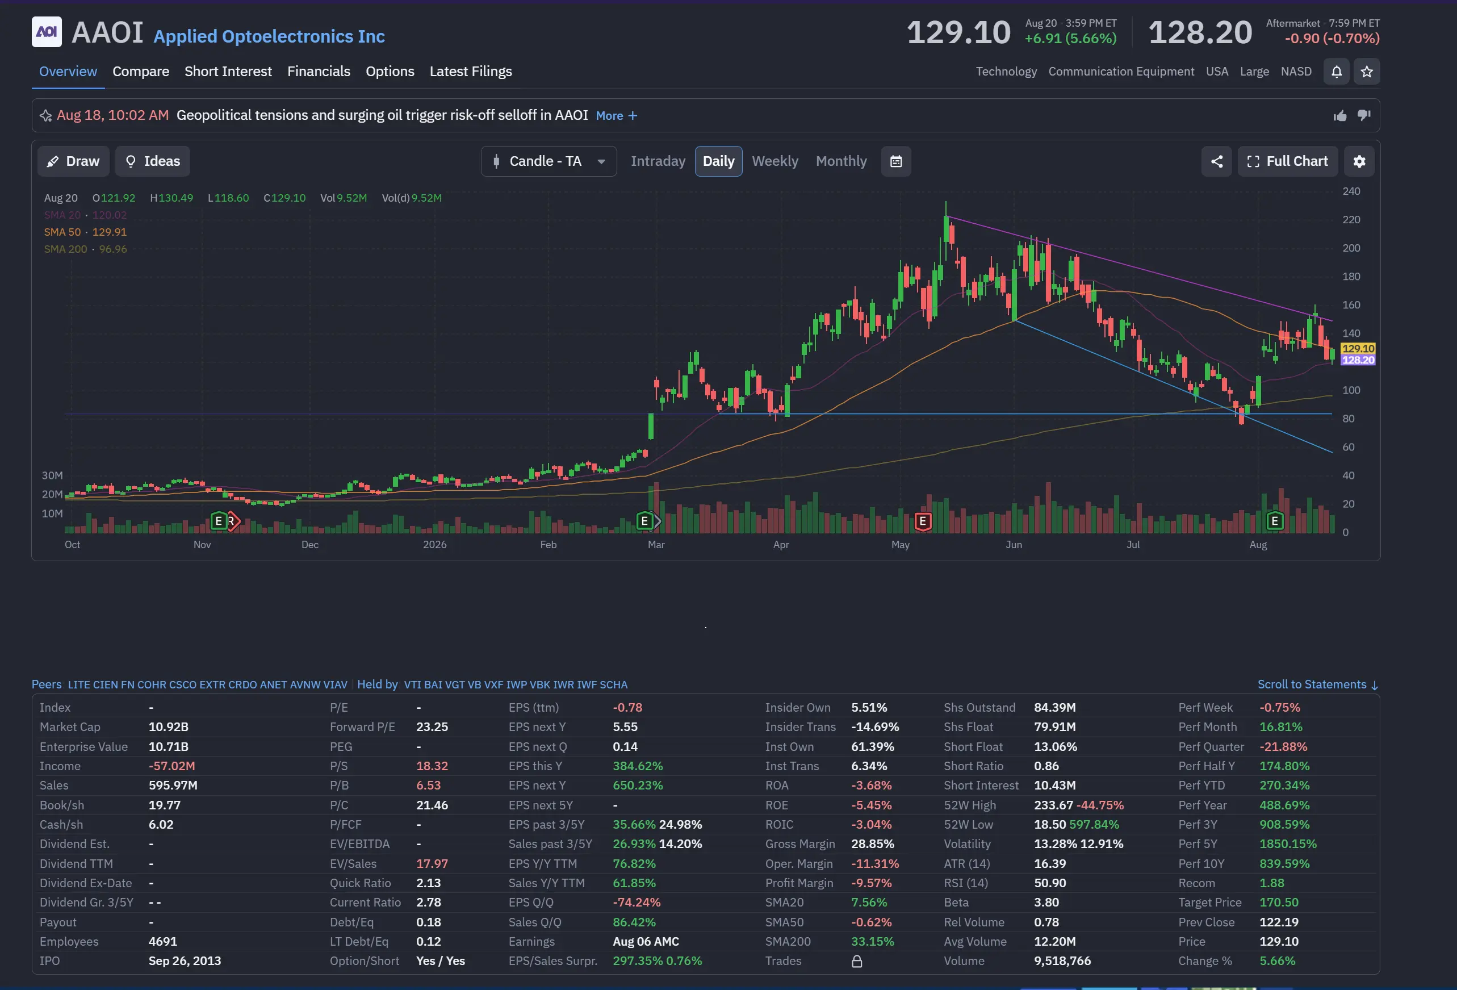Viewport: 1457px width, 990px height.
Task: Click the March earnings E marker
Action: pos(644,520)
